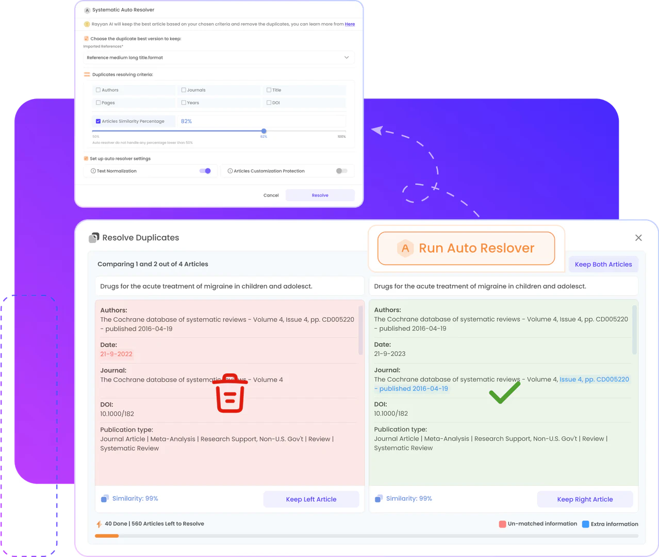Enable Articles Customization Protection toggle
This screenshot has height=557, width=659.
point(341,171)
